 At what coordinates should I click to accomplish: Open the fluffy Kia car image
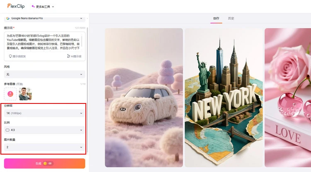click(143, 98)
